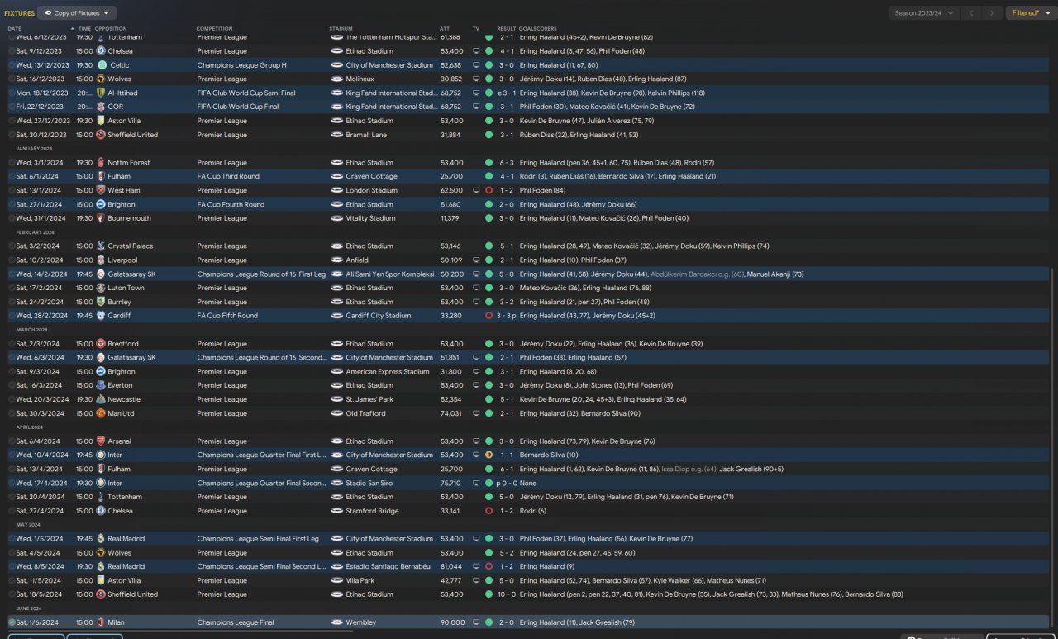This screenshot has height=639, width=1058.
Task: Go to the next season arrow
Action: 993,13
